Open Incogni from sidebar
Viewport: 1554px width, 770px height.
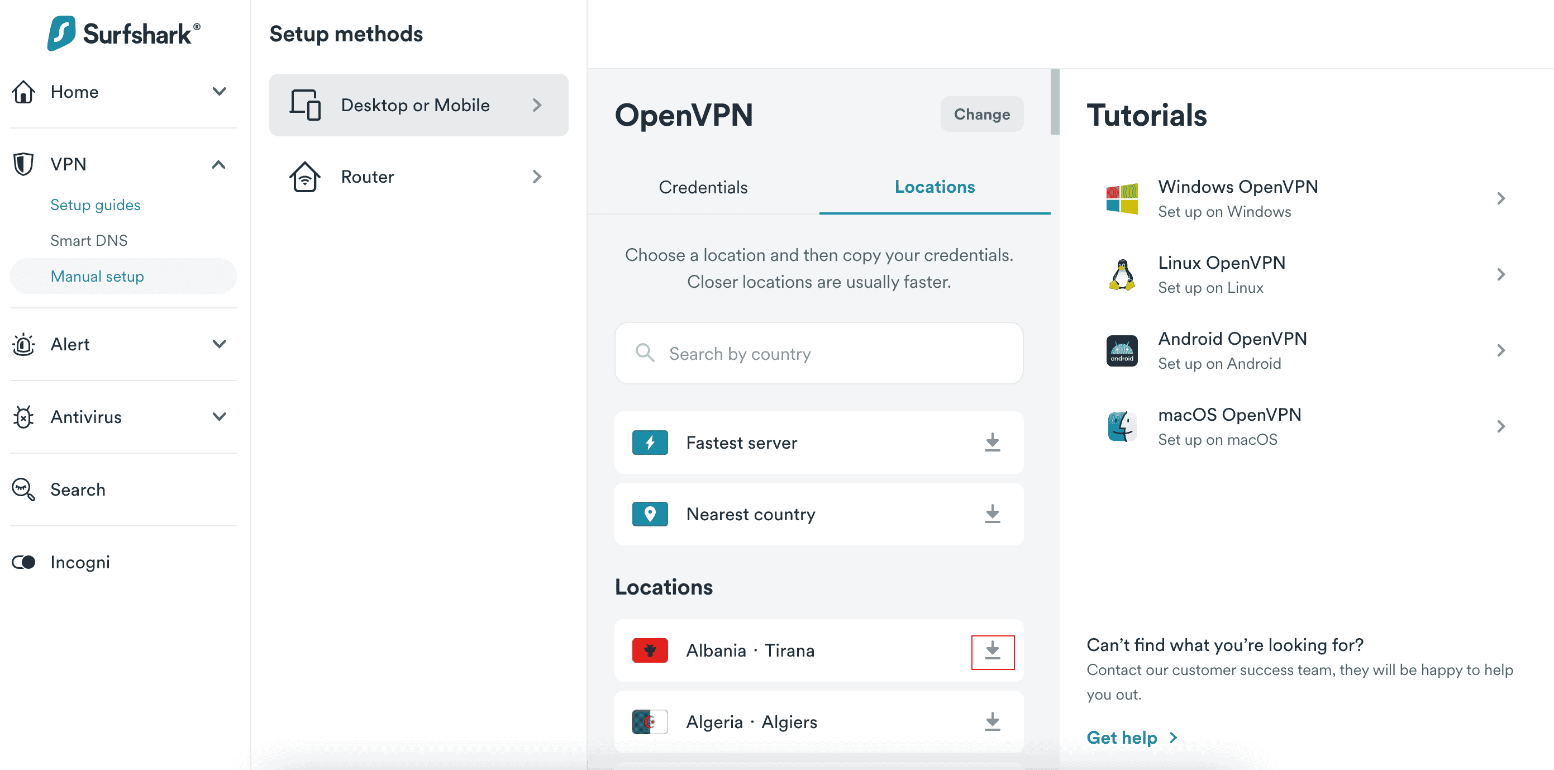click(x=80, y=563)
